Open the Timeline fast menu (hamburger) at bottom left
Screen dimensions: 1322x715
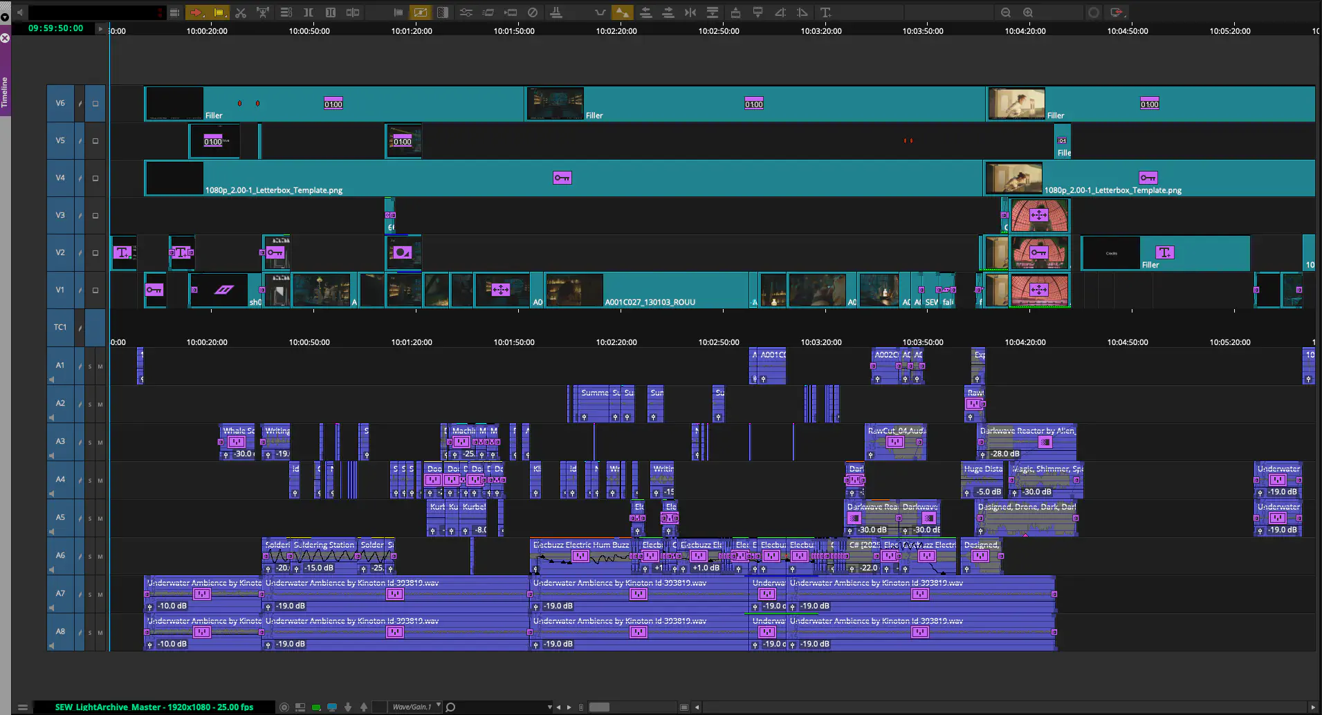pyautogui.click(x=23, y=707)
